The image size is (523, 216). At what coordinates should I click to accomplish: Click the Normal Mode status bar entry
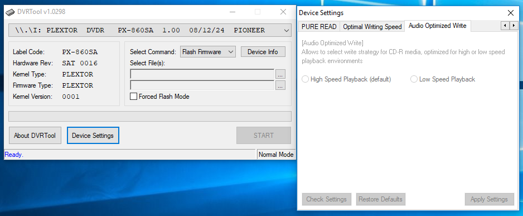(x=276, y=155)
